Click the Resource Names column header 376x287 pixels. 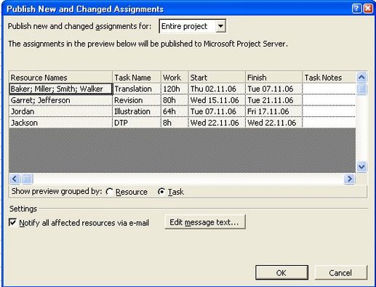coord(60,78)
